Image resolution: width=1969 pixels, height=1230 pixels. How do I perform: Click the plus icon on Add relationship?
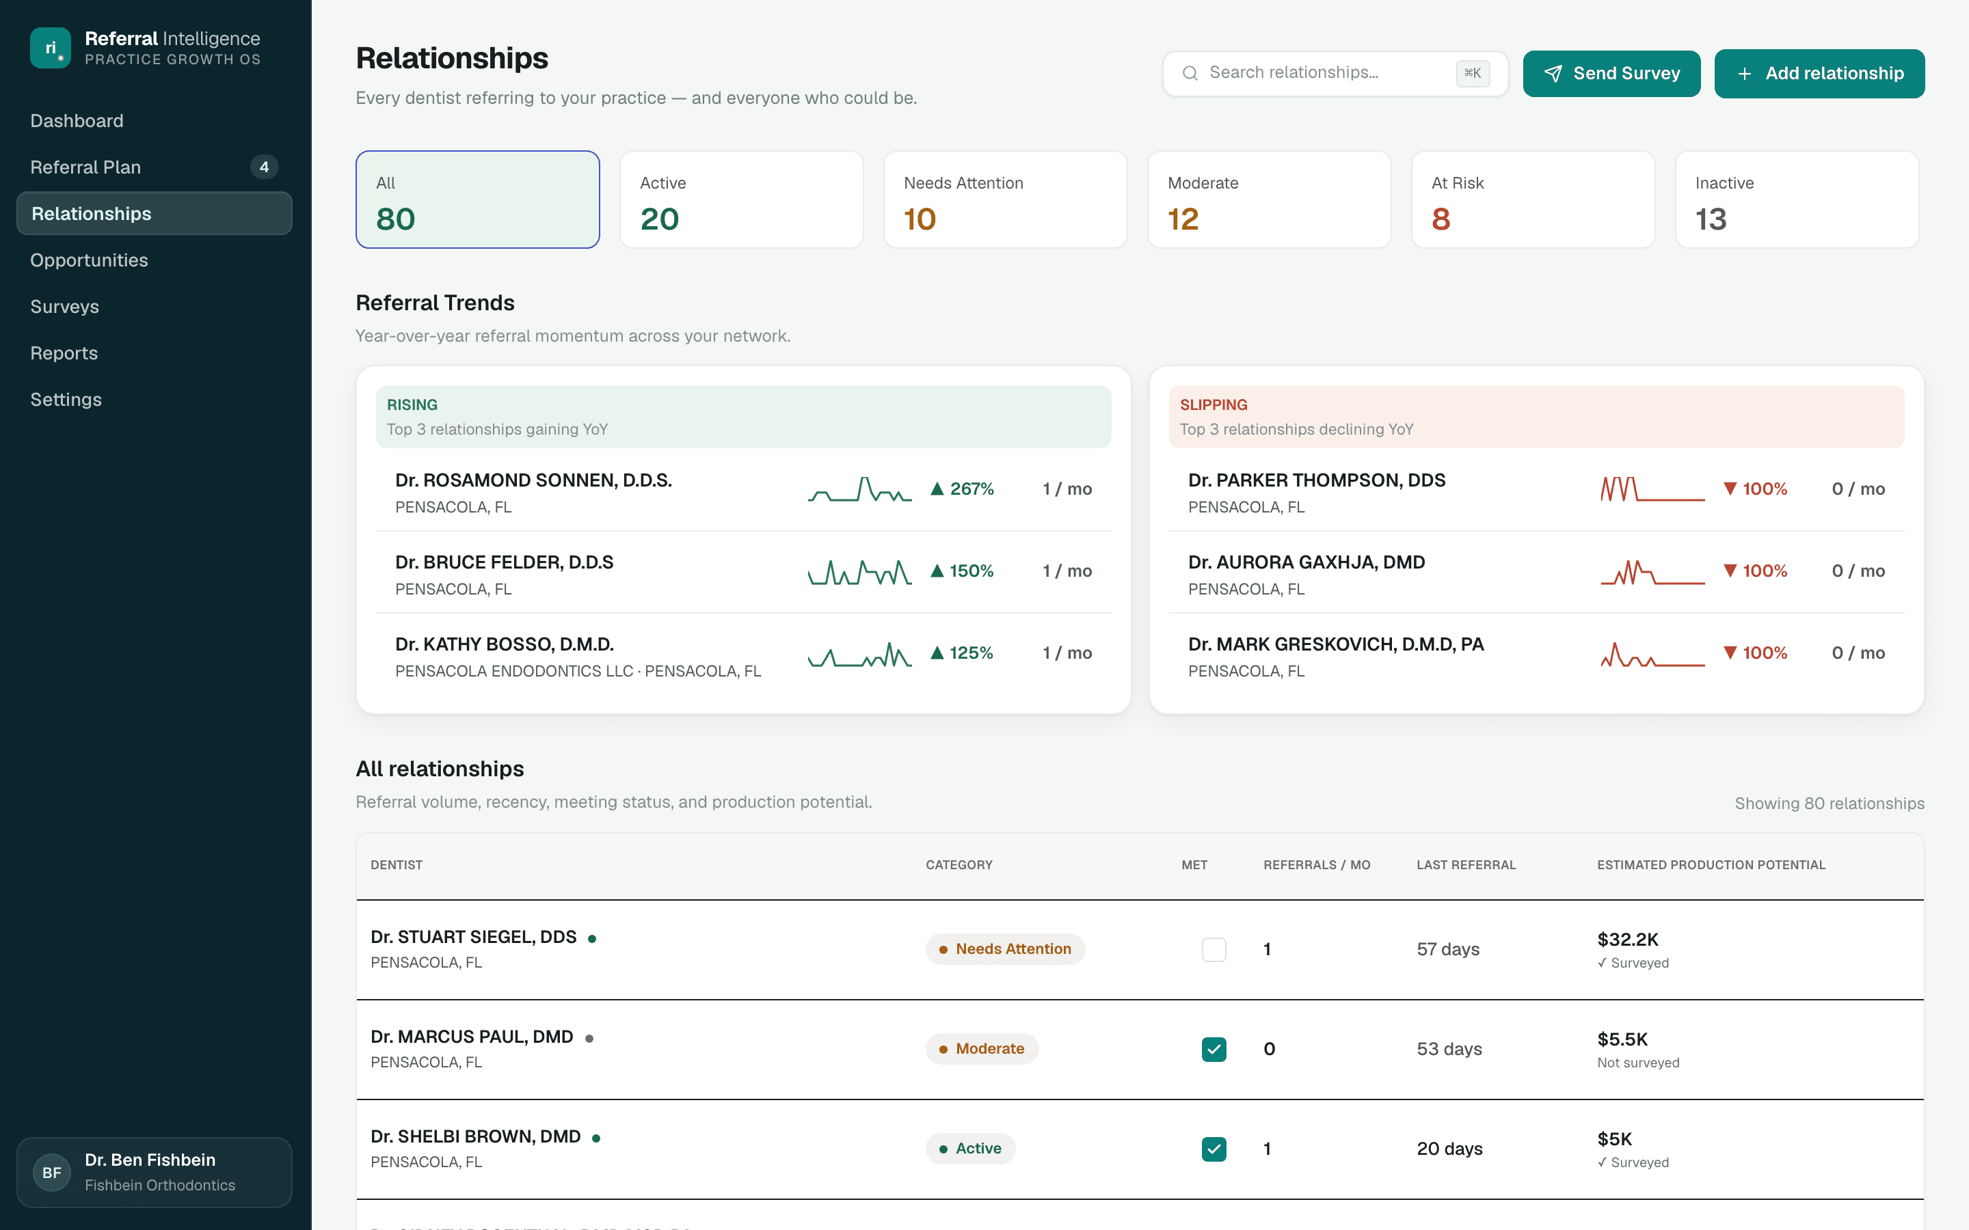pos(1745,74)
